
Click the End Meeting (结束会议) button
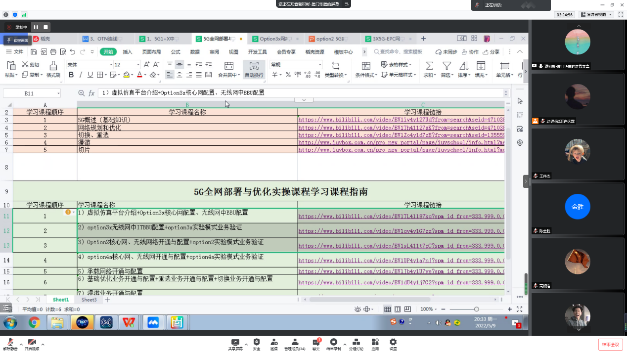click(611, 345)
